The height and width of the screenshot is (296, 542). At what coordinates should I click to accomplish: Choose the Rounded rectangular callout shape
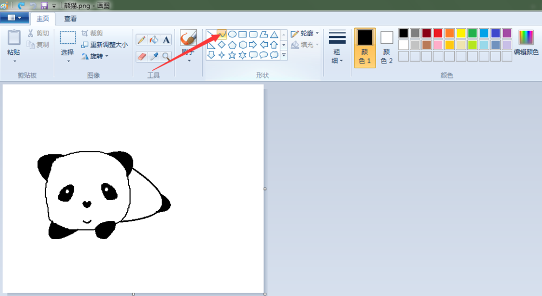[x=253, y=55]
